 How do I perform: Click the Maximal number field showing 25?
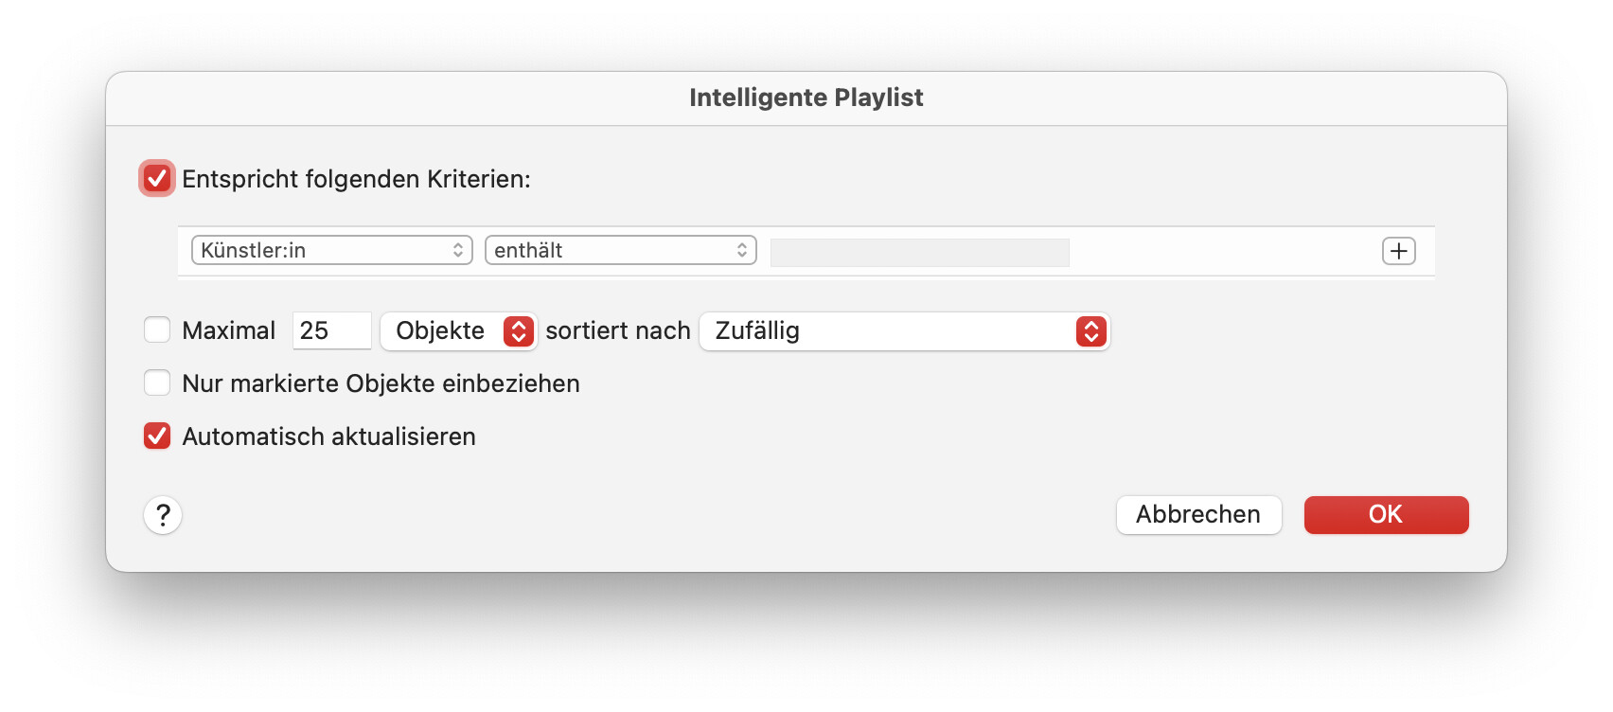[x=330, y=330]
